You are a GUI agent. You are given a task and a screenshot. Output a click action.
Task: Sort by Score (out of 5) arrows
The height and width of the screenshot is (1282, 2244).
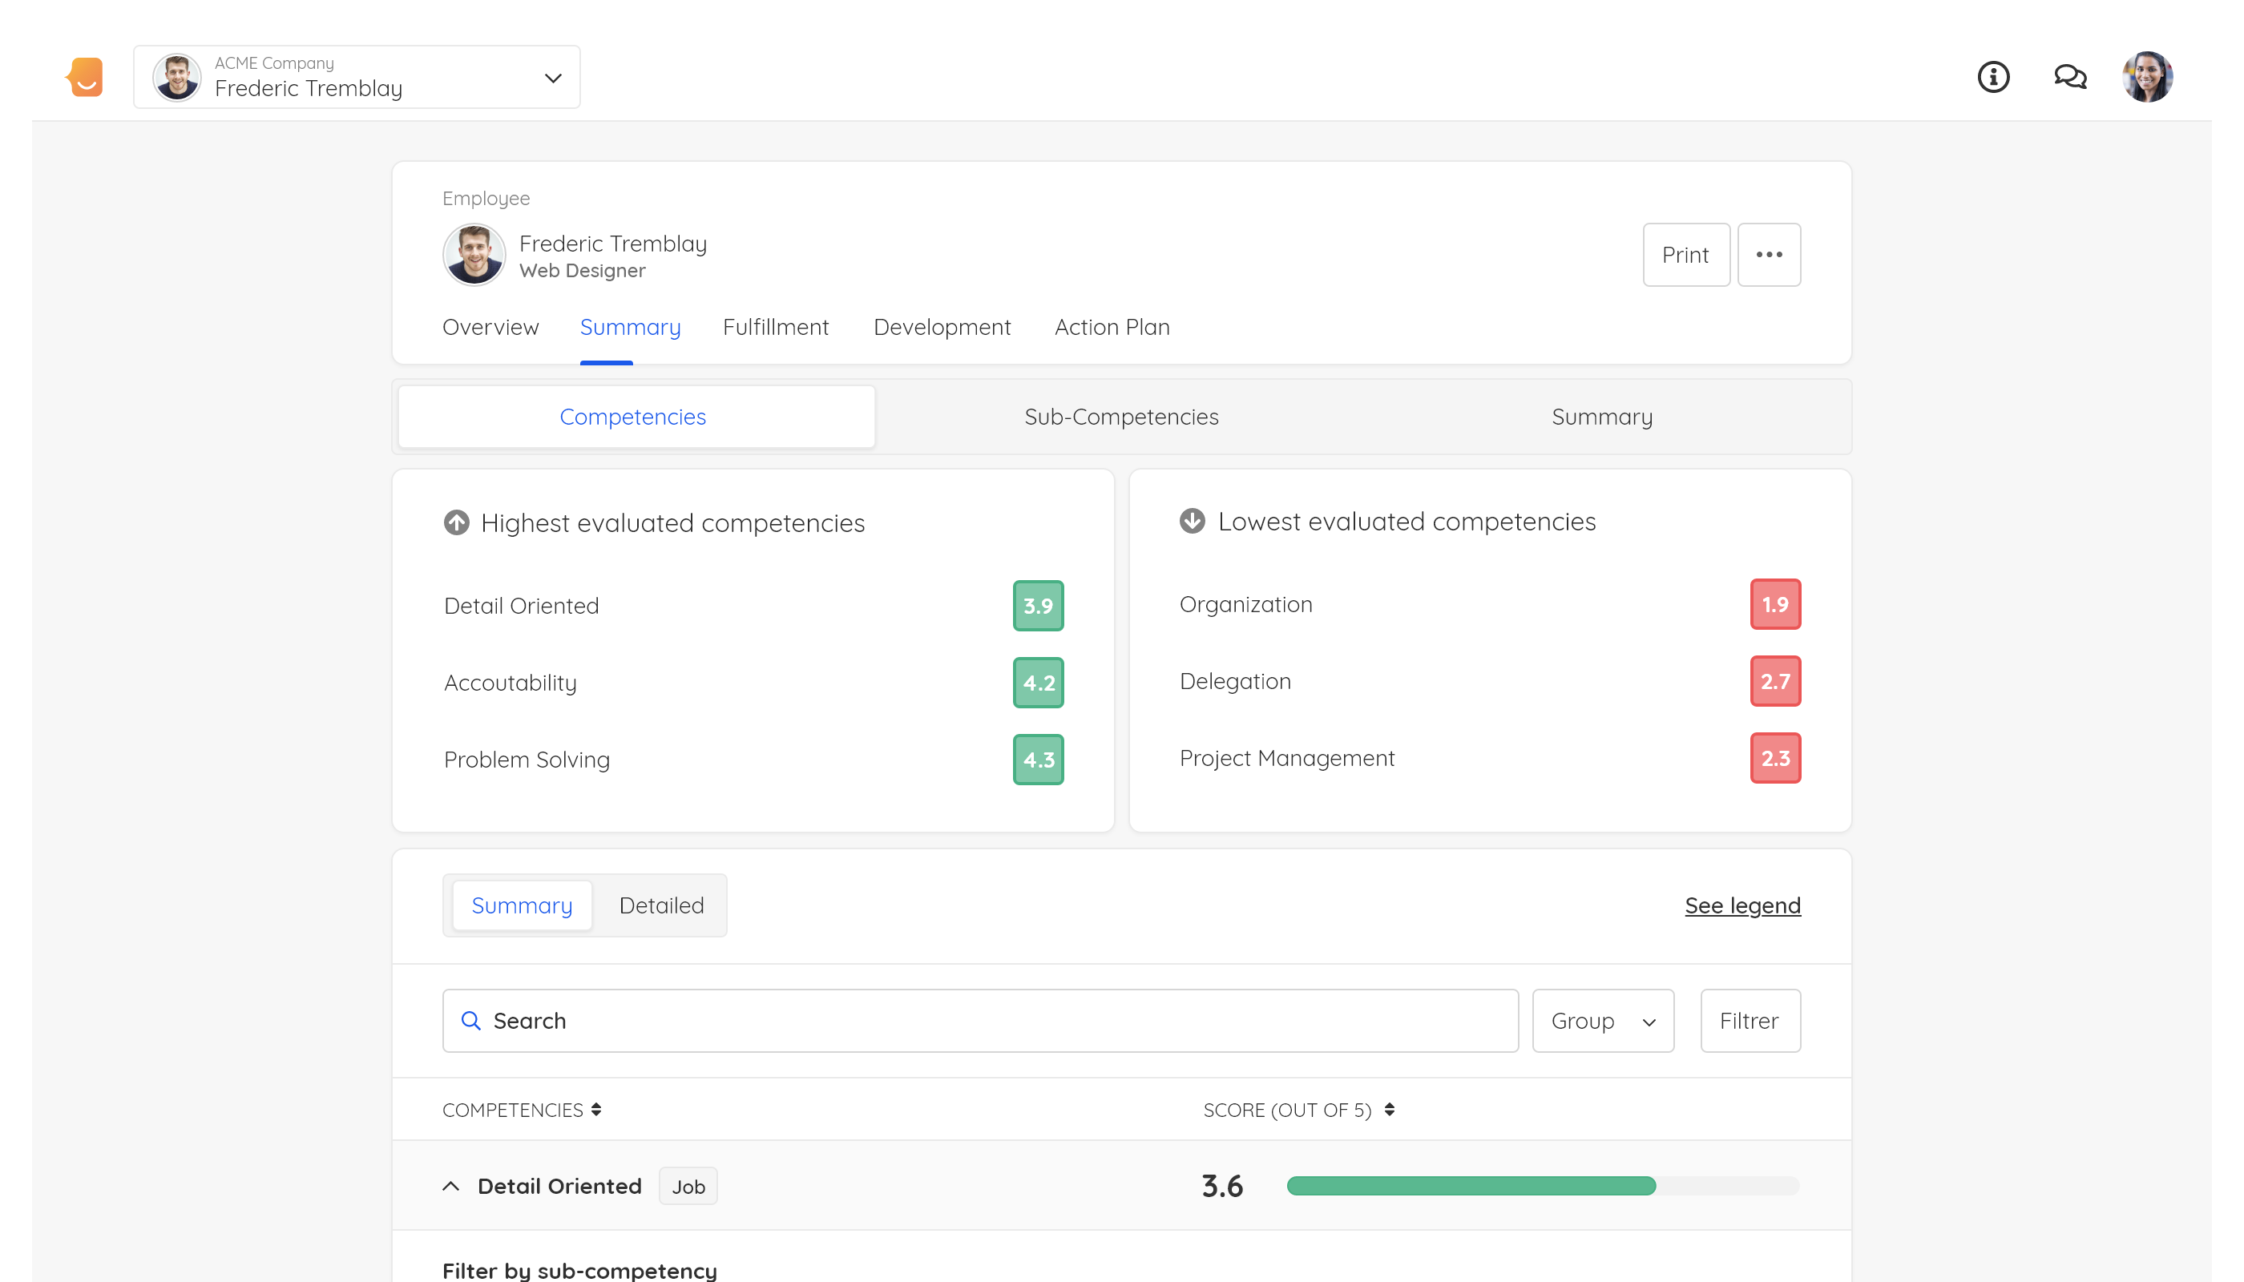pyautogui.click(x=1389, y=1110)
